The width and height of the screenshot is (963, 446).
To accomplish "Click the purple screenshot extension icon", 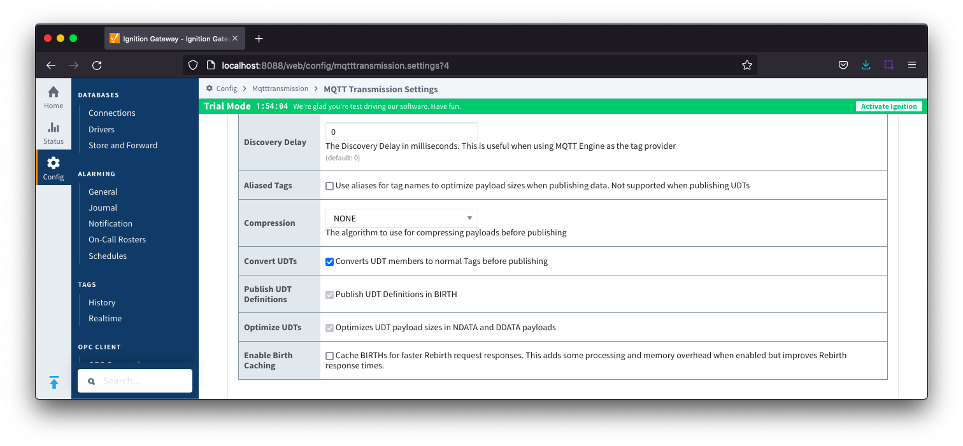I will 888,65.
